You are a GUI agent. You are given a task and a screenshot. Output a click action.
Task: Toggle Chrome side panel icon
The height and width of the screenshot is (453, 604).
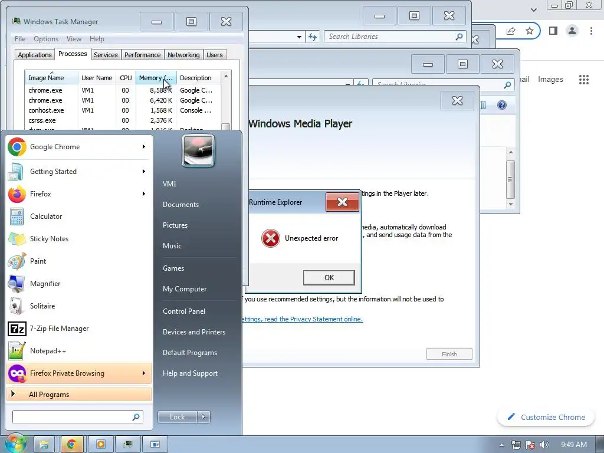pos(553,31)
